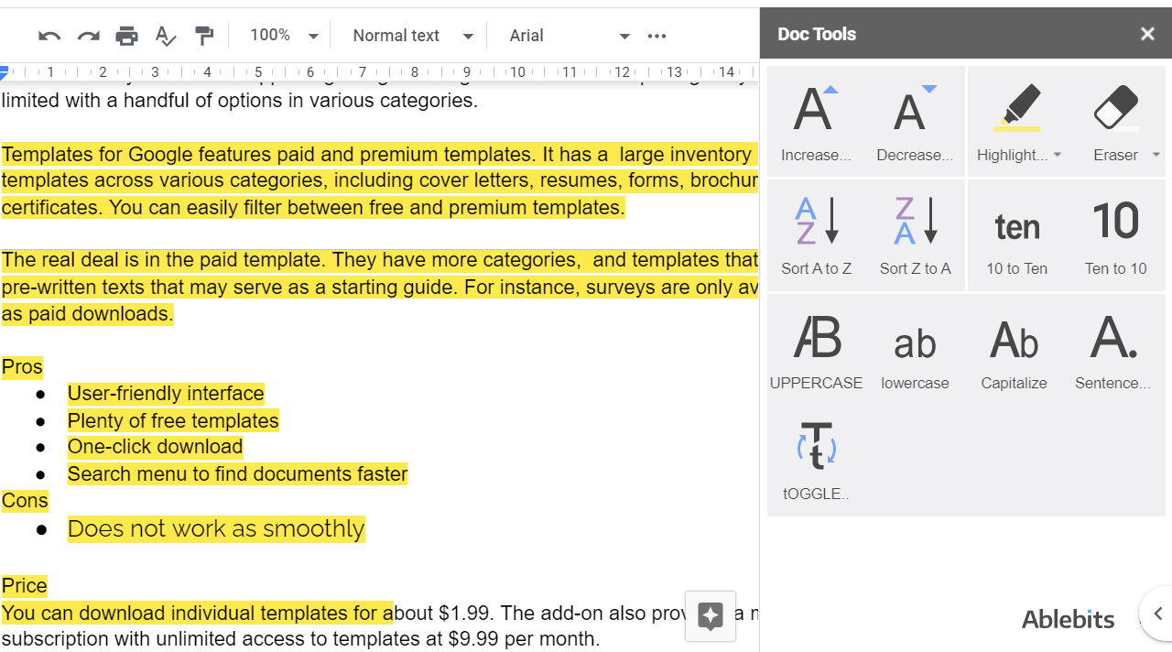Decrease font size in Doc Tools

pyautogui.click(x=915, y=121)
